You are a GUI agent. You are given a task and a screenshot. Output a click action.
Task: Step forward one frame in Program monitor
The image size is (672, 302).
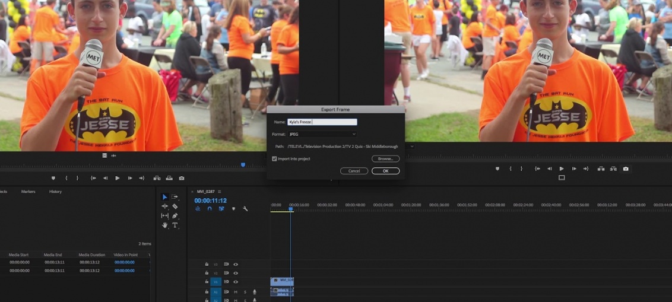[574, 169]
